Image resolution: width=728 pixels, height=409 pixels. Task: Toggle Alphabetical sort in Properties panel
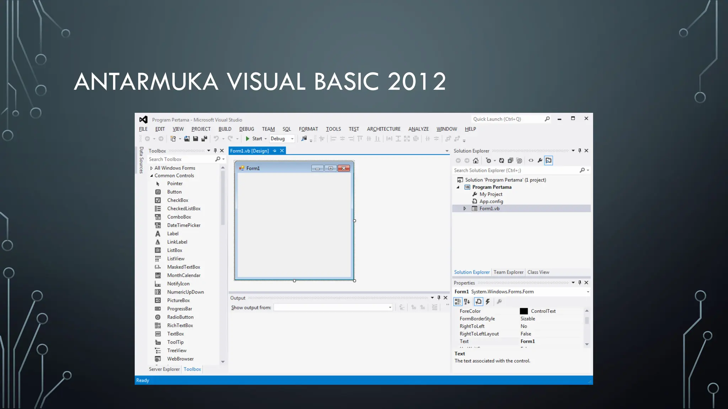[467, 302]
